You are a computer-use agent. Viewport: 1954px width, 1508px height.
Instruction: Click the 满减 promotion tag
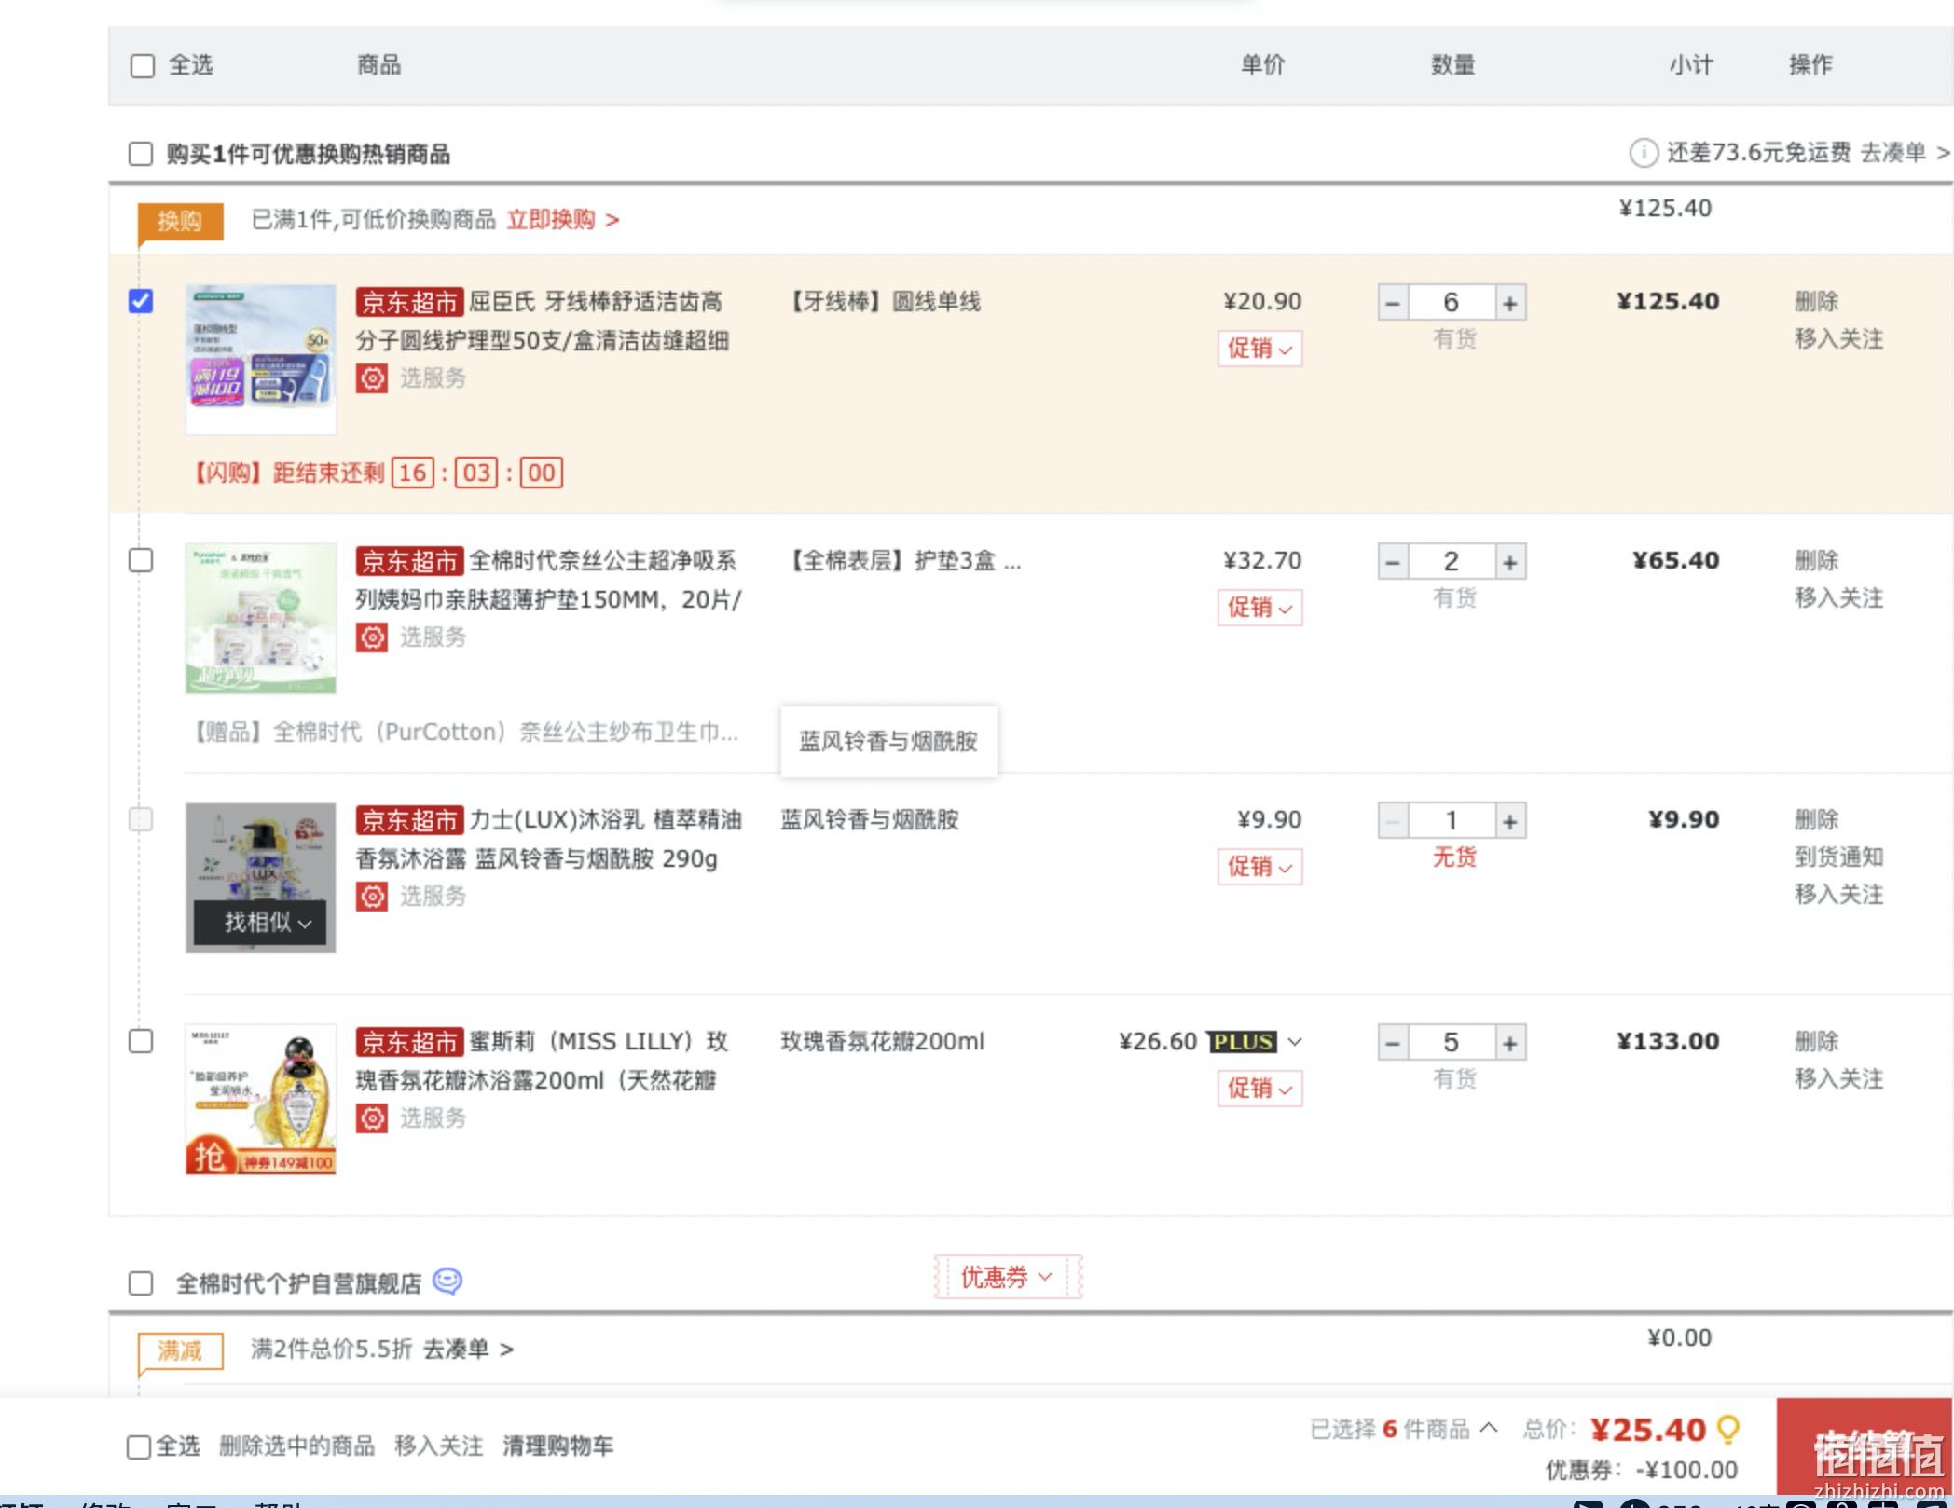(180, 1350)
